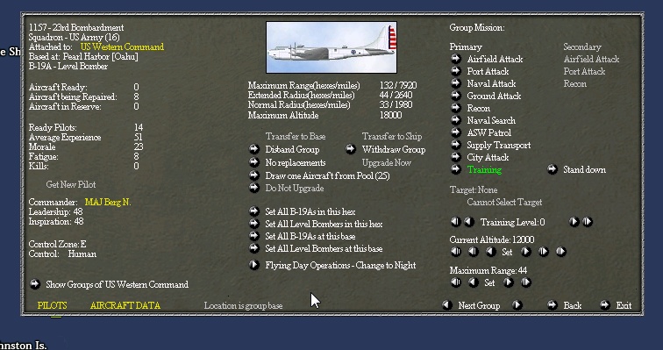
Task: Open the AIRCRAFT DATA tab
Action: 125,305
